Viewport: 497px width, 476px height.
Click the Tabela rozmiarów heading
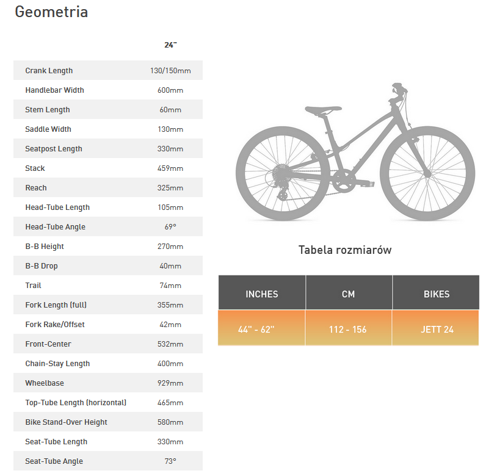coord(345,250)
